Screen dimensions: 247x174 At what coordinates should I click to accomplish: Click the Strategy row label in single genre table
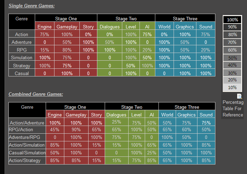[x=22, y=66]
